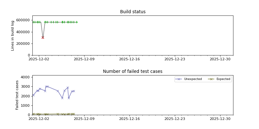
Task: Click the Unexpected legend line marker
Action: coord(179,79)
